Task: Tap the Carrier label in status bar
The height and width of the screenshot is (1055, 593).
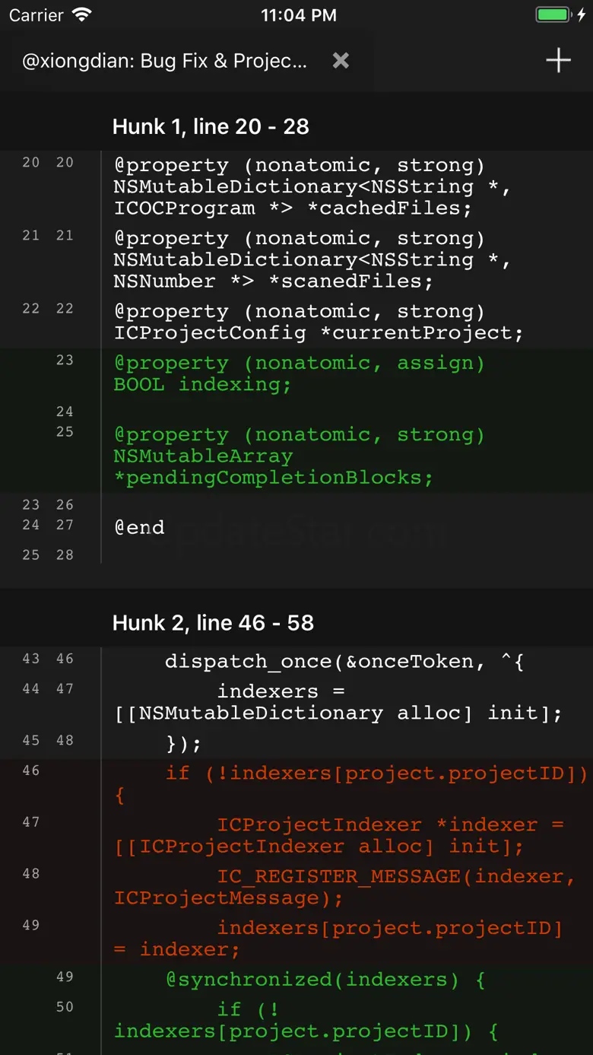Action: click(x=36, y=15)
